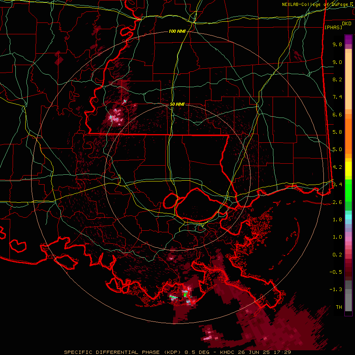Click the cyan segment of the color bar

coord(348,217)
